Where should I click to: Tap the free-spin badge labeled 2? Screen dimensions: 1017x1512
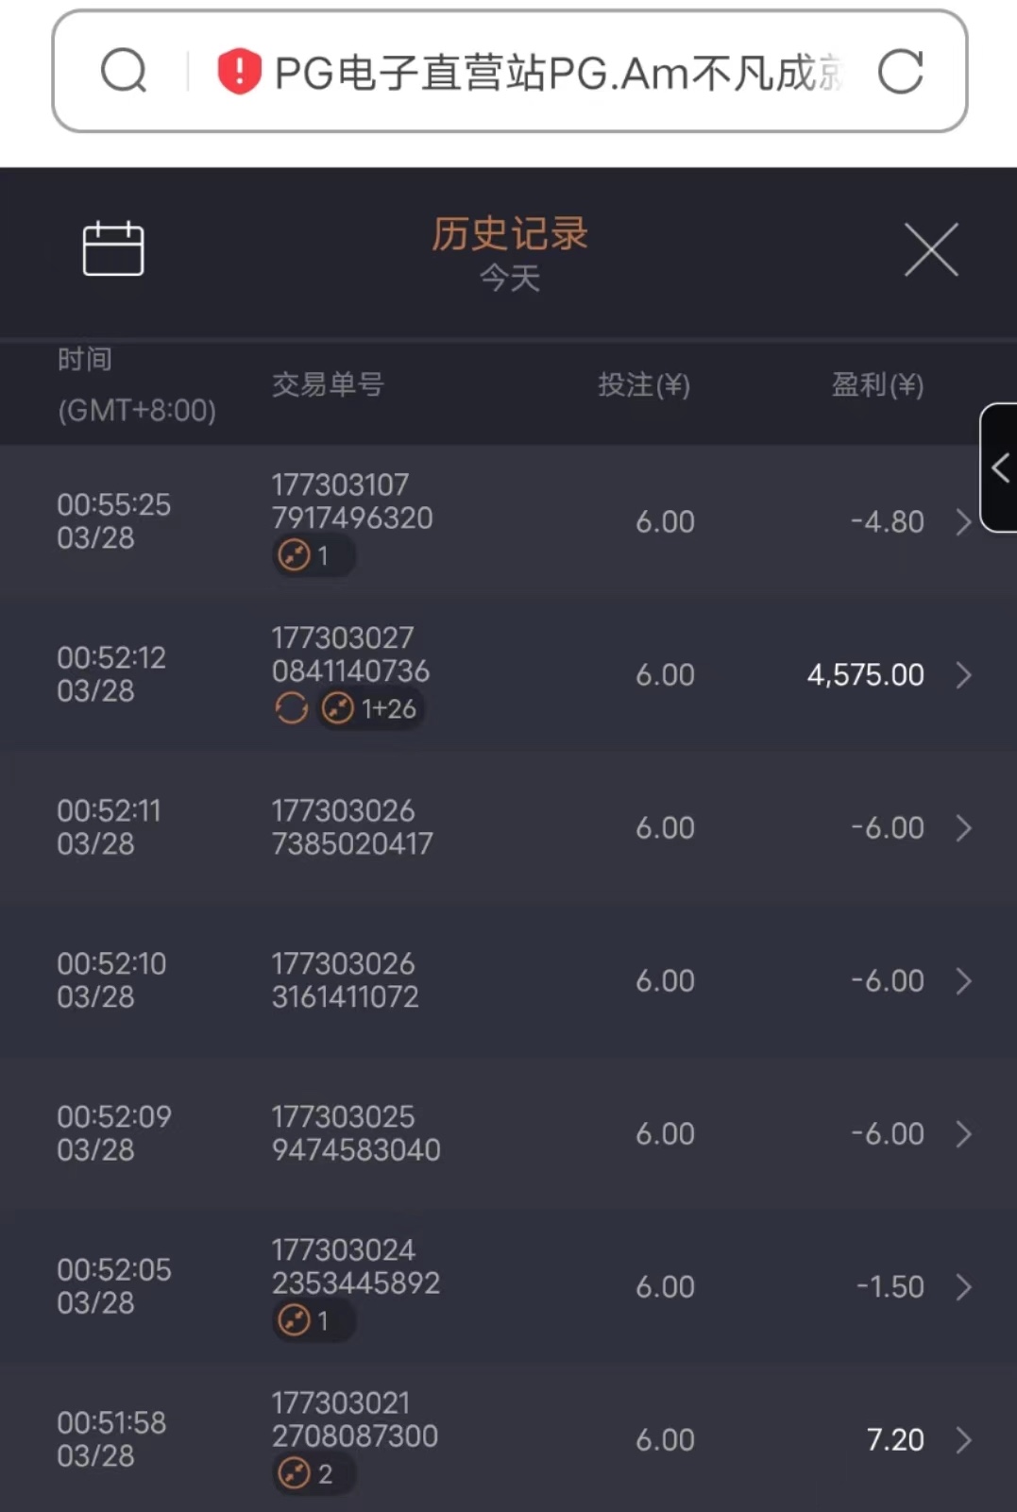click(313, 1473)
